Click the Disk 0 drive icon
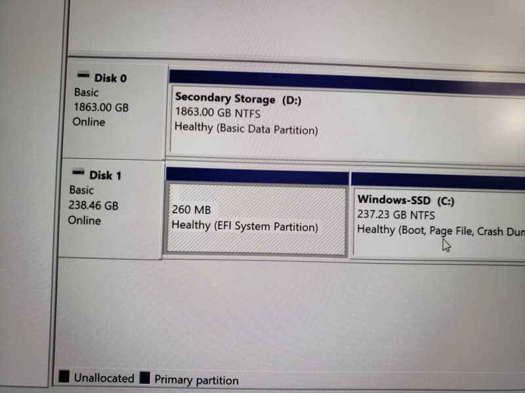Viewport: 525px width, 393px height. pos(84,77)
